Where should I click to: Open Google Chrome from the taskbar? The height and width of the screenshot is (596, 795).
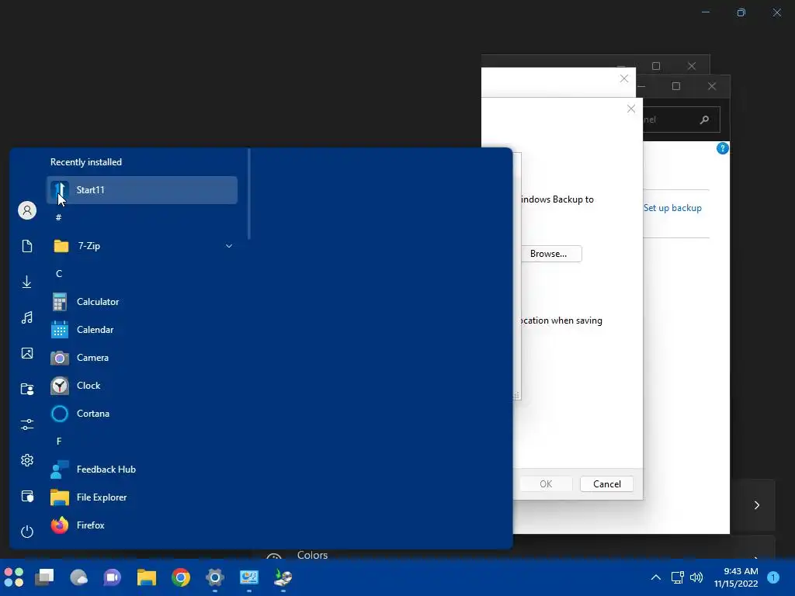pyautogui.click(x=180, y=577)
